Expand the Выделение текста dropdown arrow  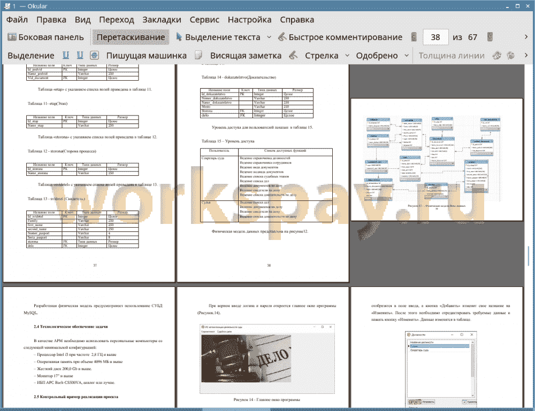click(x=269, y=37)
